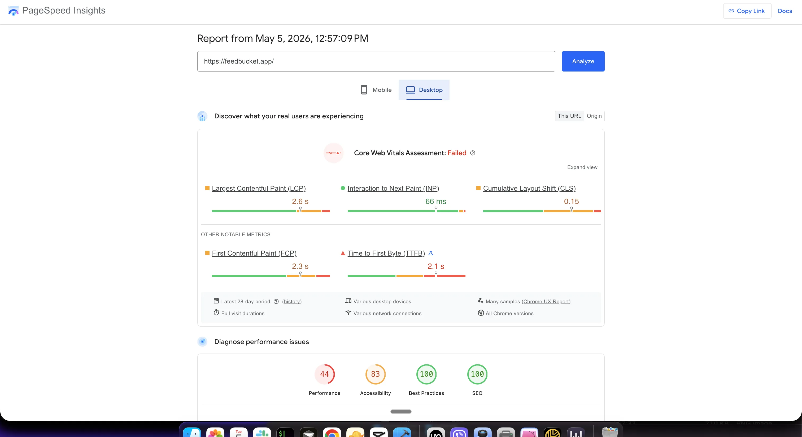Click the red triangle marker beside TTFB
This screenshot has height=437, width=802.
(x=343, y=253)
